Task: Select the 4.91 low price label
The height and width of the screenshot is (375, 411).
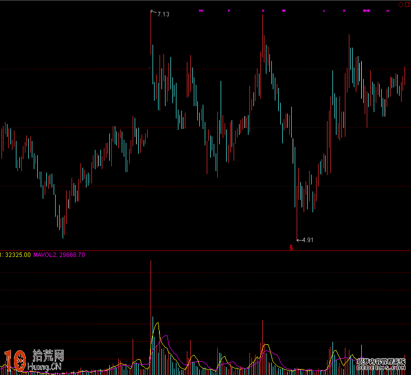Action: 308,240
